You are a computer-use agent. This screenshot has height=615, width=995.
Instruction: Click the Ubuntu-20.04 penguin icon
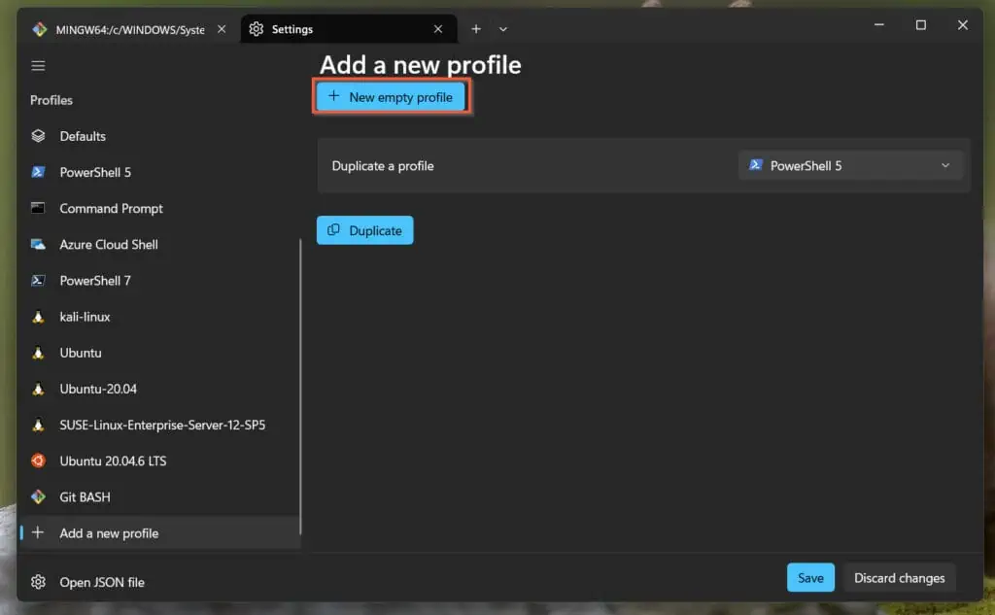(38, 389)
